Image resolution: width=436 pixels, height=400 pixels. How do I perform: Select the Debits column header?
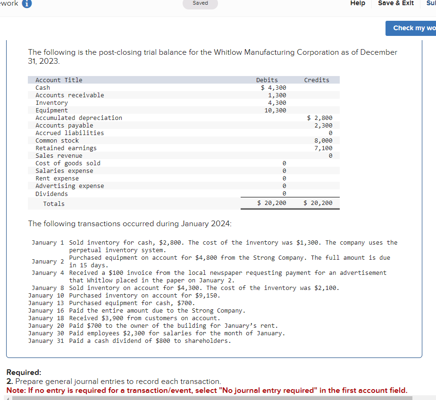(x=267, y=80)
